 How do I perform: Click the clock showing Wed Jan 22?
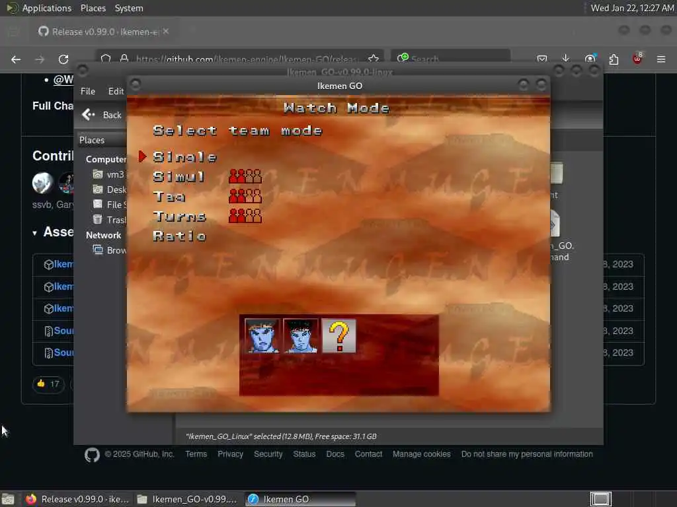pos(631,8)
